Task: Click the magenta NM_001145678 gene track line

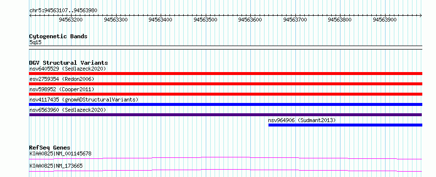Action: click(225, 158)
